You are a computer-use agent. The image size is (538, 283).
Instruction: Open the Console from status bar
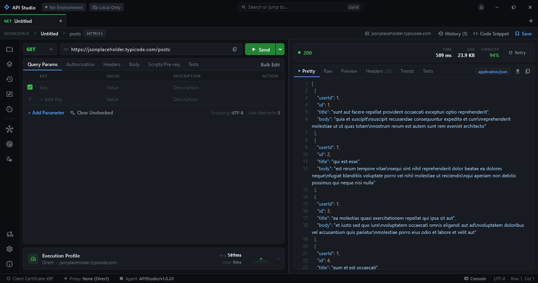click(x=475, y=279)
